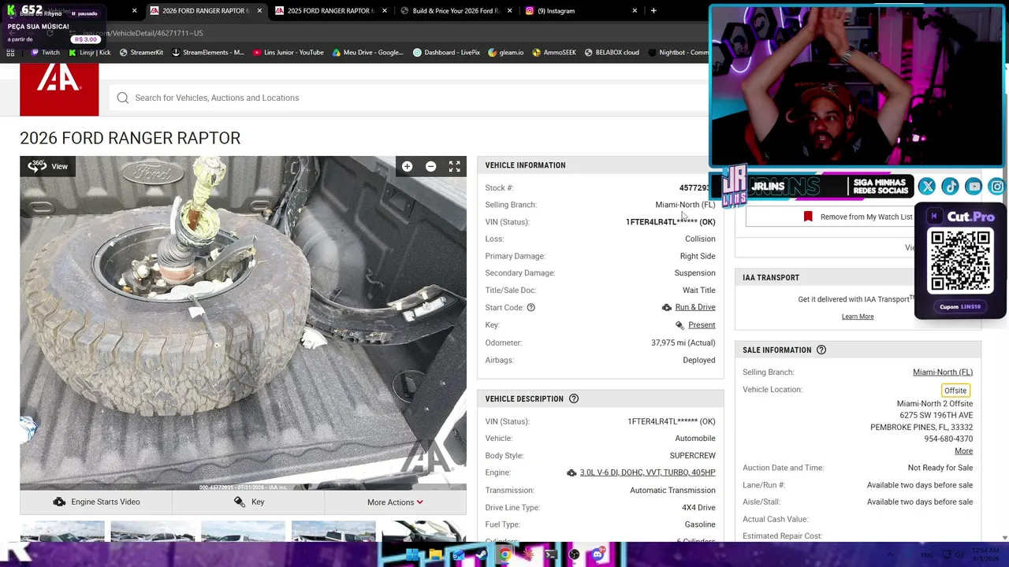1009x567 pixels.
Task: Open the 360 View of the vehicle
Action: tap(48, 166)
